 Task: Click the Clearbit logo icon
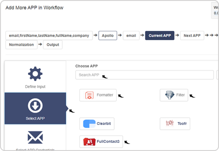click(89, 123)
